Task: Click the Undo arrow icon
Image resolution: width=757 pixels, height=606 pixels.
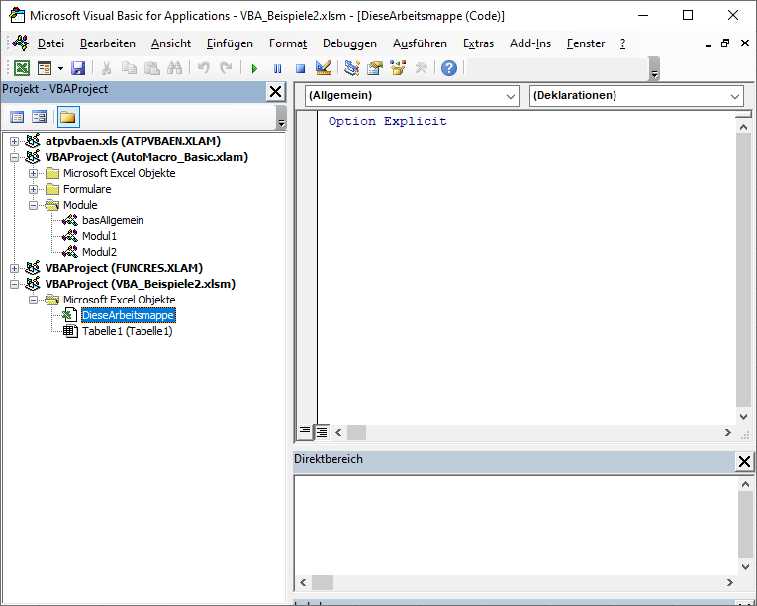Action: (203, 68)
